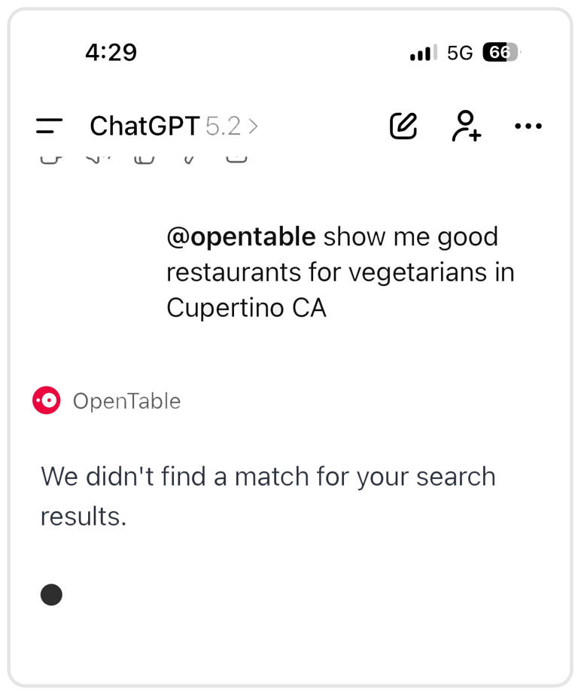Viewport: 578px width, 698px height.
Task: Tap the typing indicator dot
Action: click(51, 594)
